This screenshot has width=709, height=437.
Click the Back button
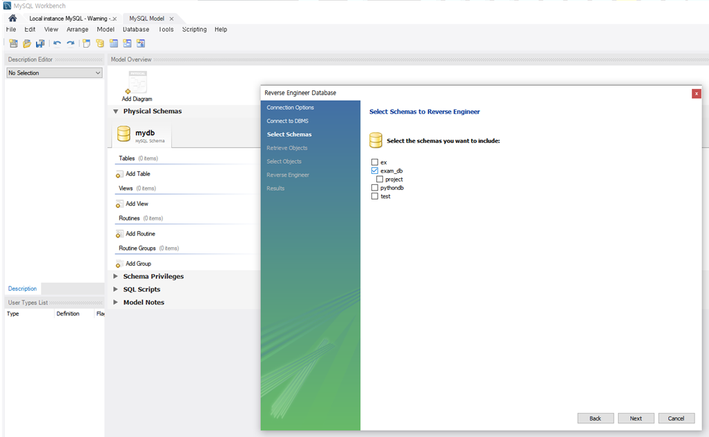point(596,418)
